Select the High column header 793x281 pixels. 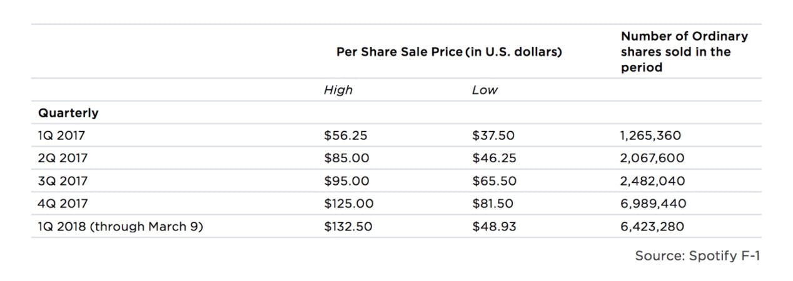pyautogui.click(x=338, y=90)
